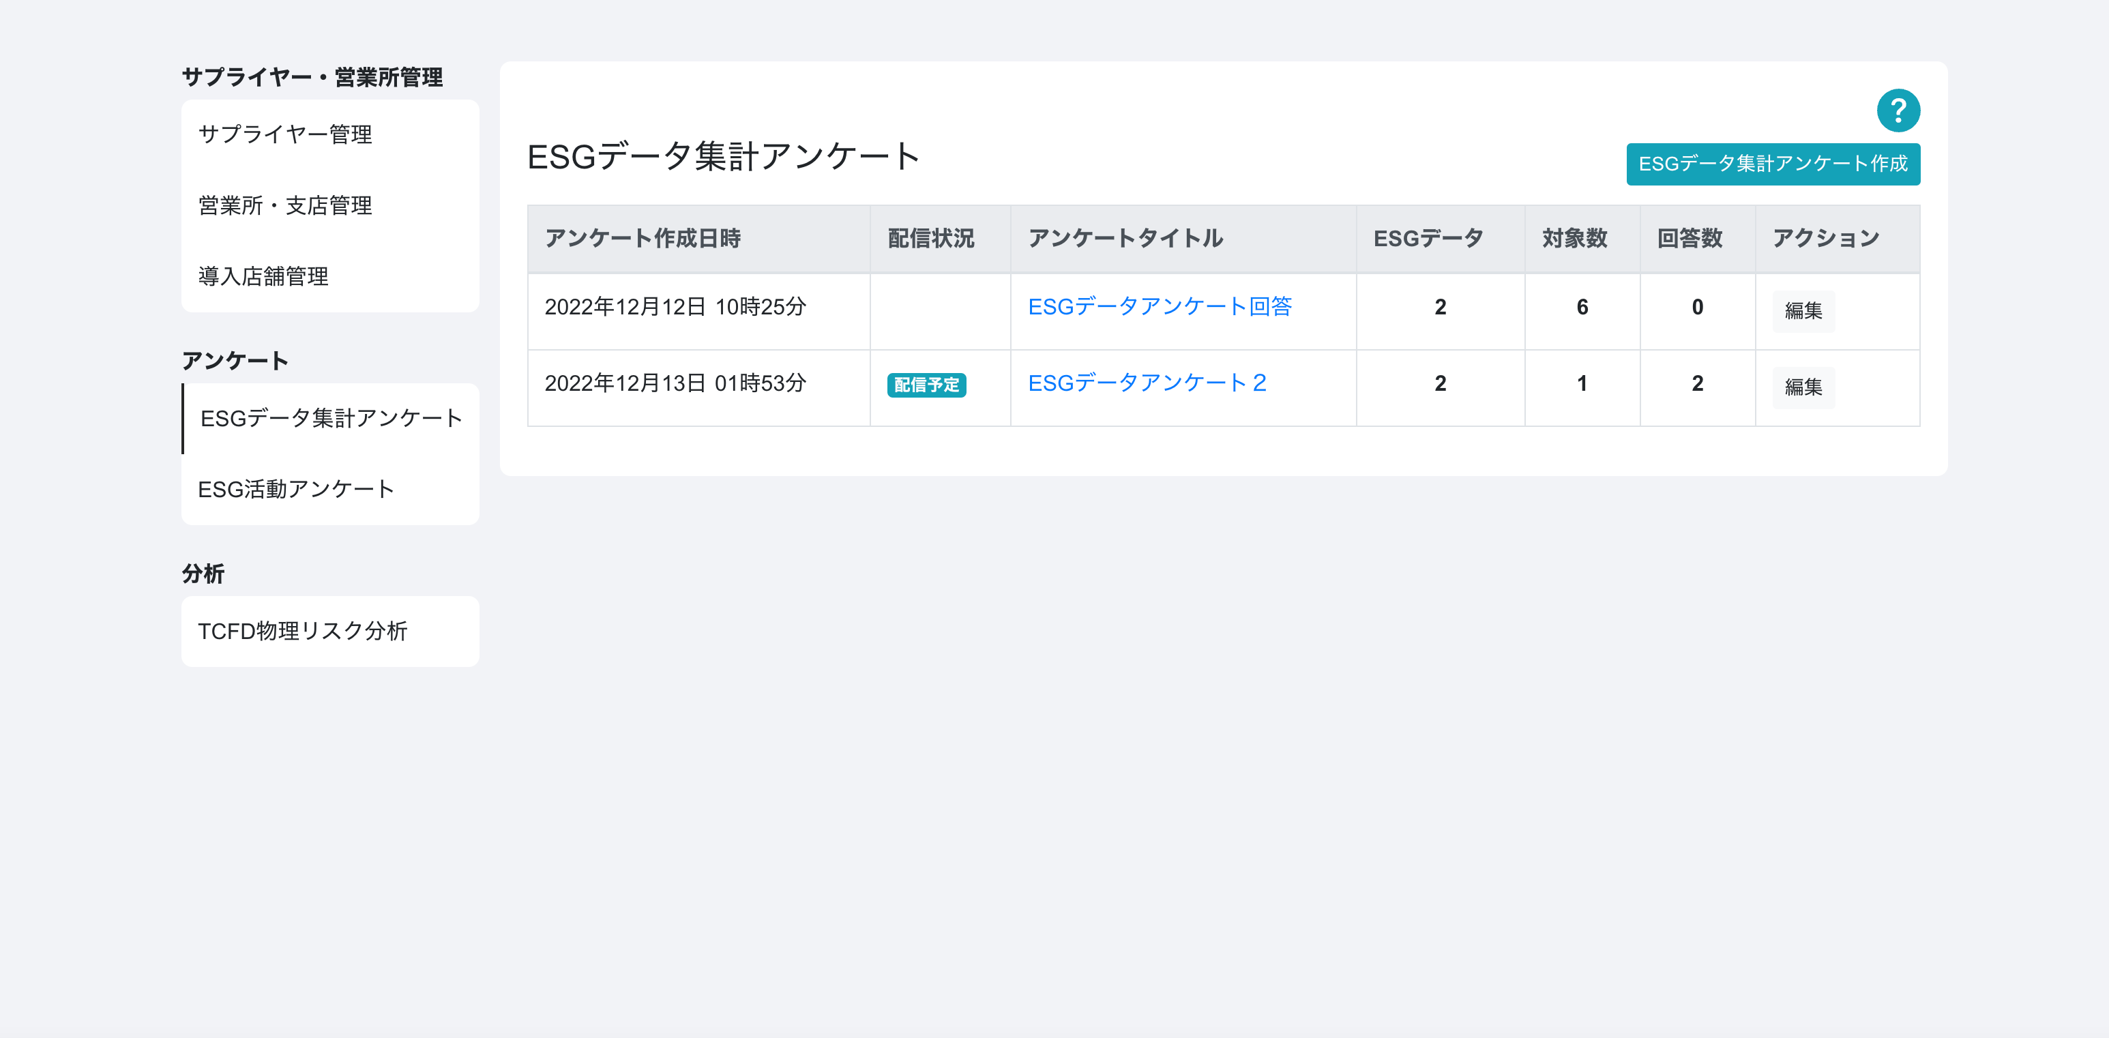The image size is (2109, 1038).
Task: Click 回答数 column header
Action: coord(1689,239)
